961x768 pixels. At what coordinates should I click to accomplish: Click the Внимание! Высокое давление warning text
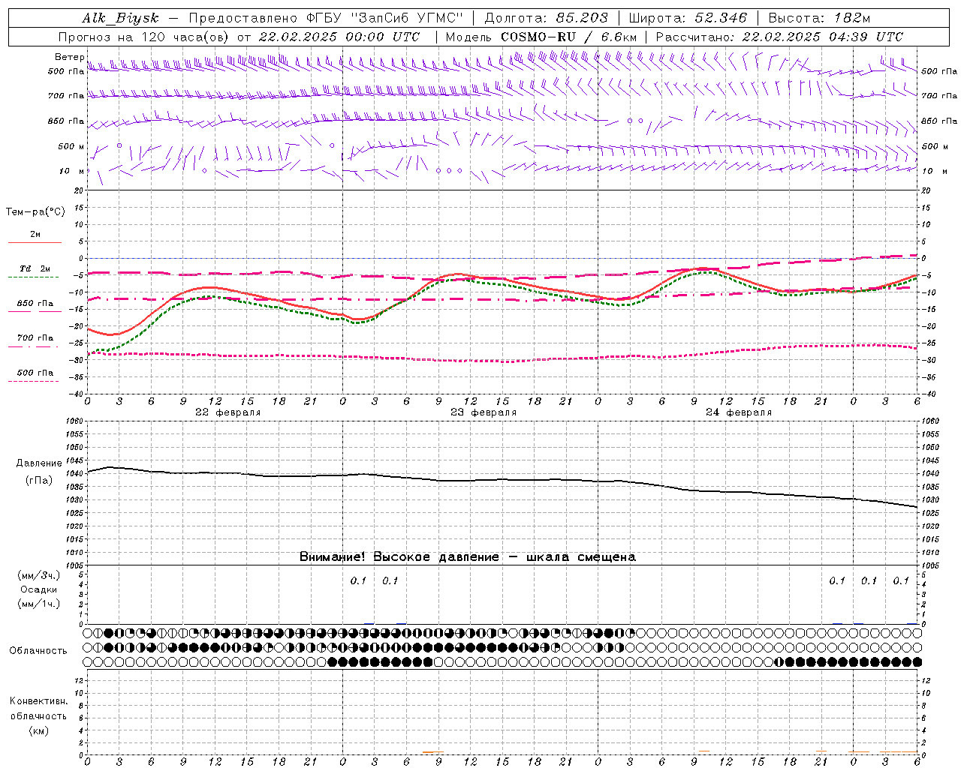467,556
